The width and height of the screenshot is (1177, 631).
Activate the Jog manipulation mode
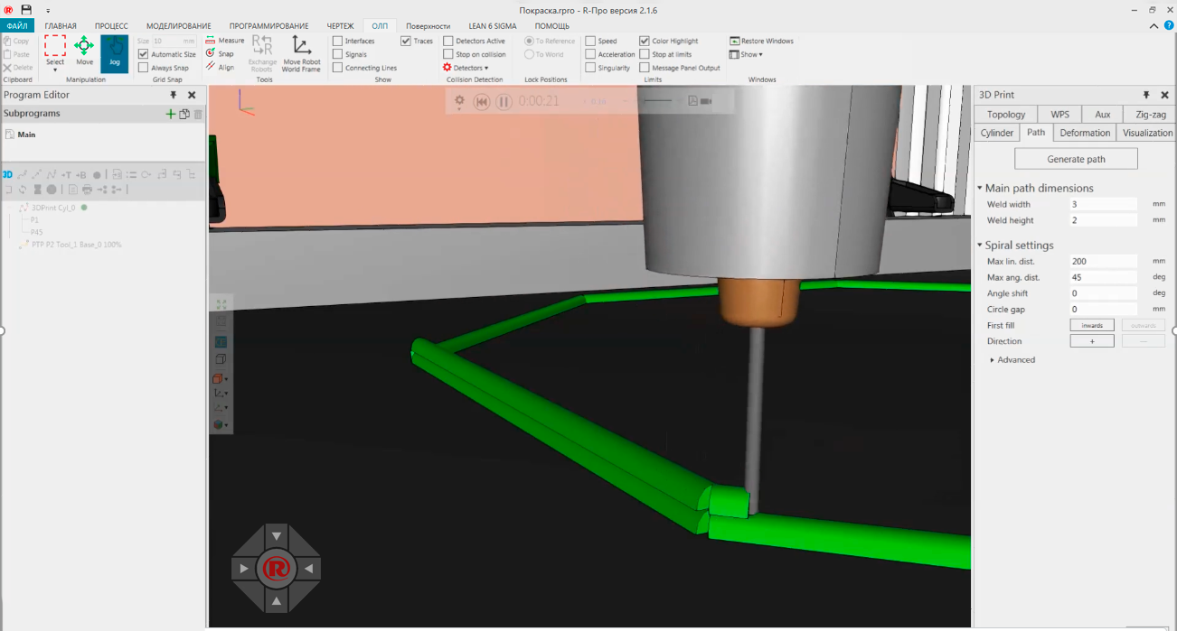(x=114, y=54)
